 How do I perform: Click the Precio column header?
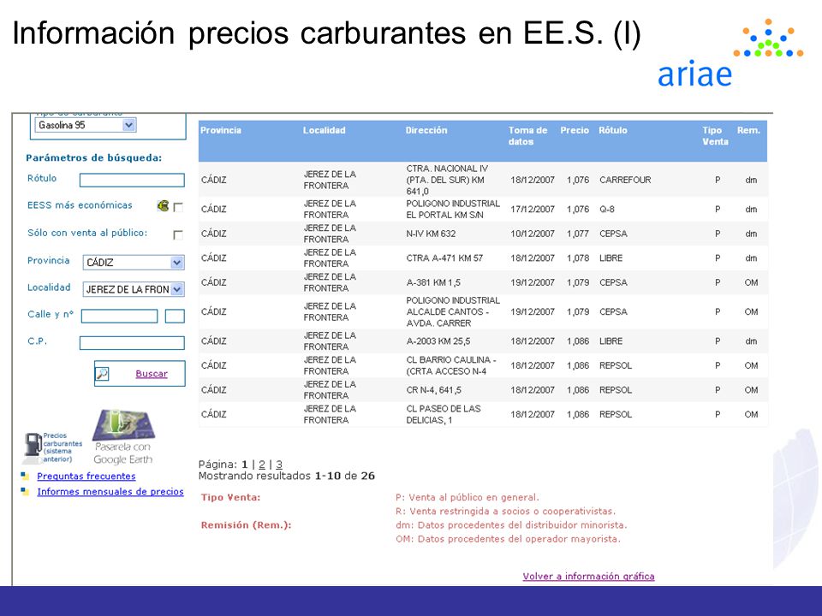pos(575,130)
